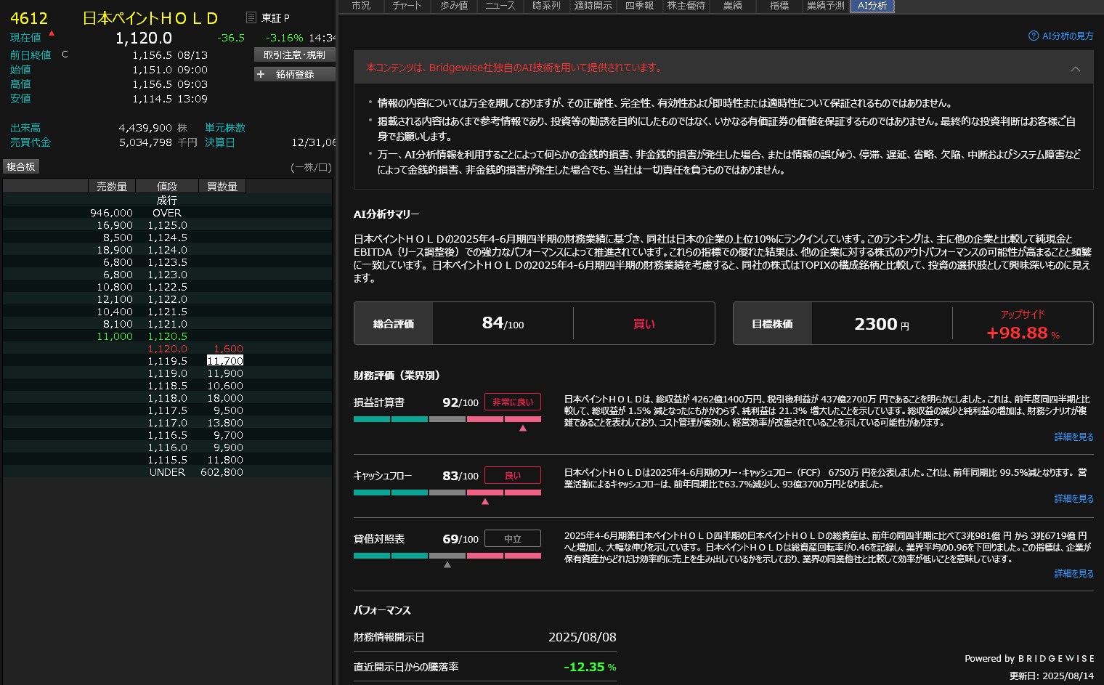Viewport: 1104px width, 685px height.
Task: Click the 売数量 column header
Action: (x=112, y=187)
